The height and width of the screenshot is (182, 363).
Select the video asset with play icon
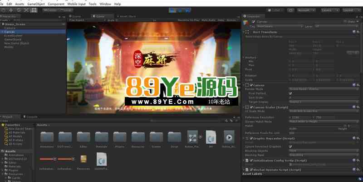coord(229,137)
